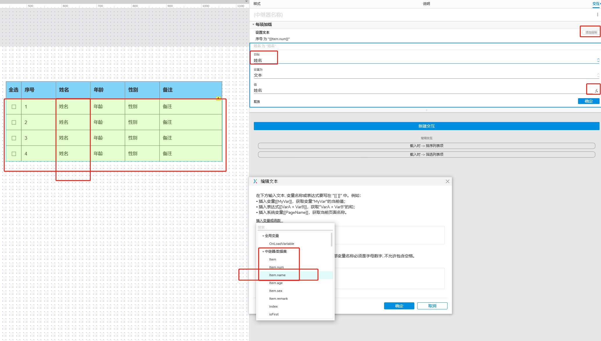Click the ruler dropdown triangle at canvas corner
The width and height of the screenshot is (601, 341).
click(x=246, y=1)
